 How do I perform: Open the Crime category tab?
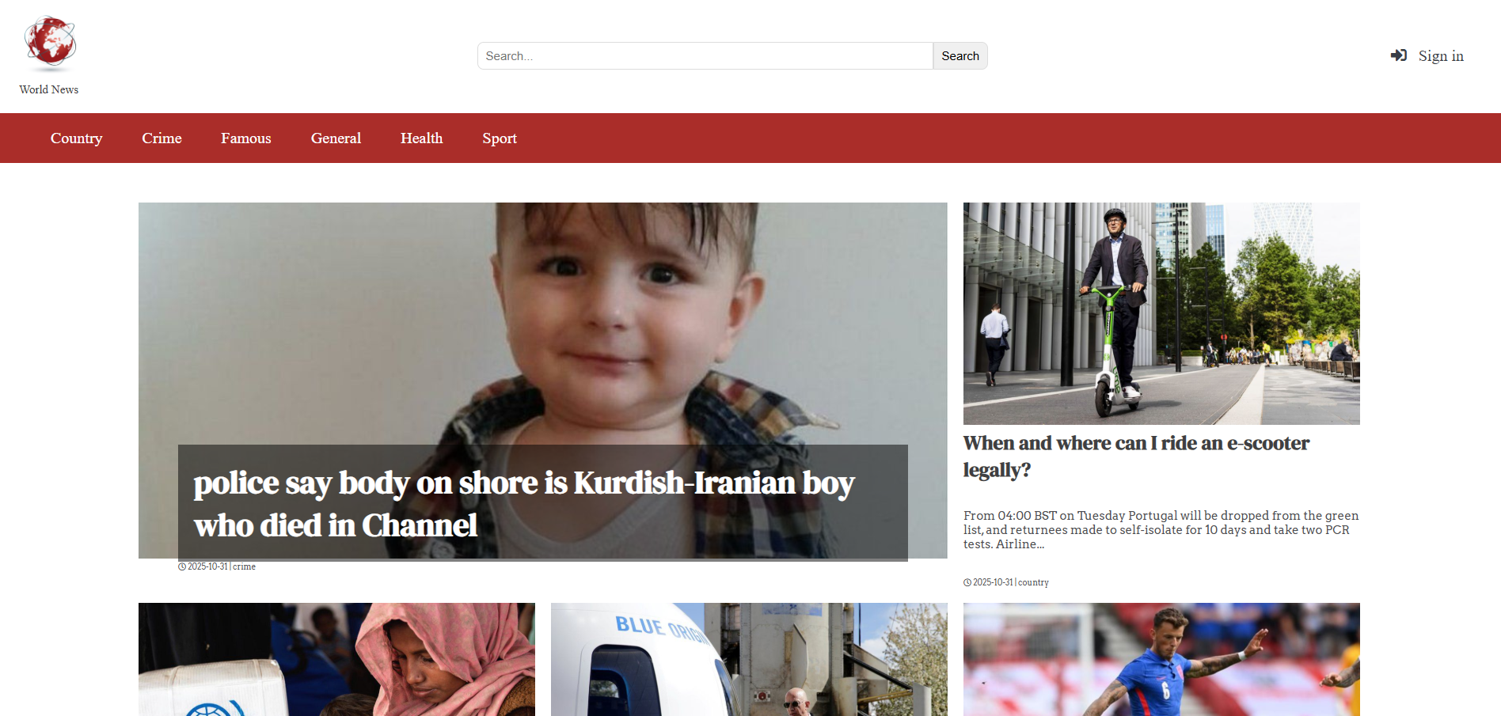coord(161,138)
